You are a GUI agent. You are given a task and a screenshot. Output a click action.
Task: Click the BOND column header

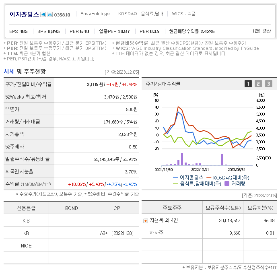coord(72,208)
